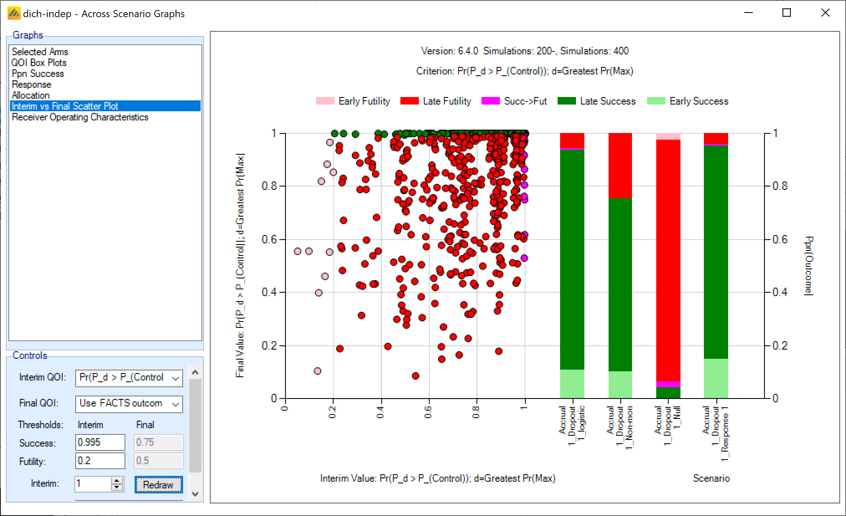Select Selected Arms graph
846x516 pixels.
pyautogui.click(x=40, y=52)
